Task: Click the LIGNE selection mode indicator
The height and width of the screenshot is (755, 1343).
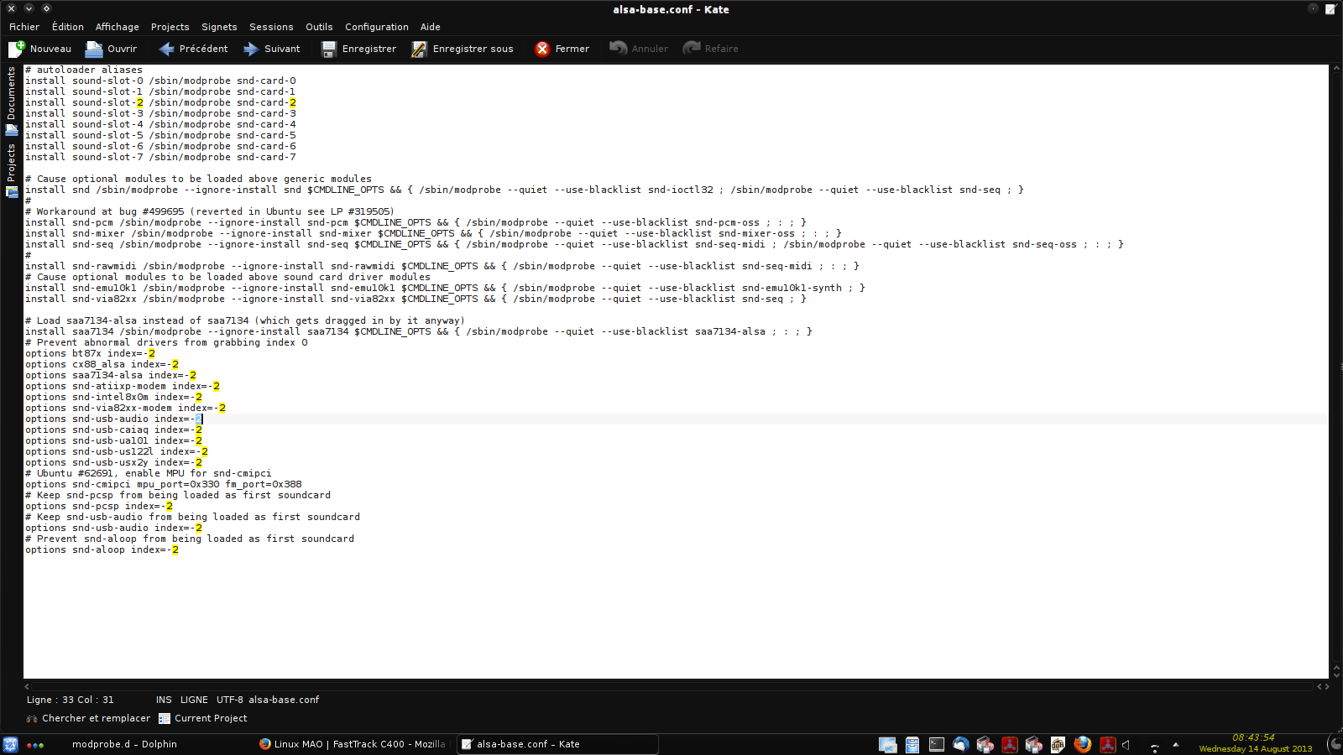Action: point(194,700)
